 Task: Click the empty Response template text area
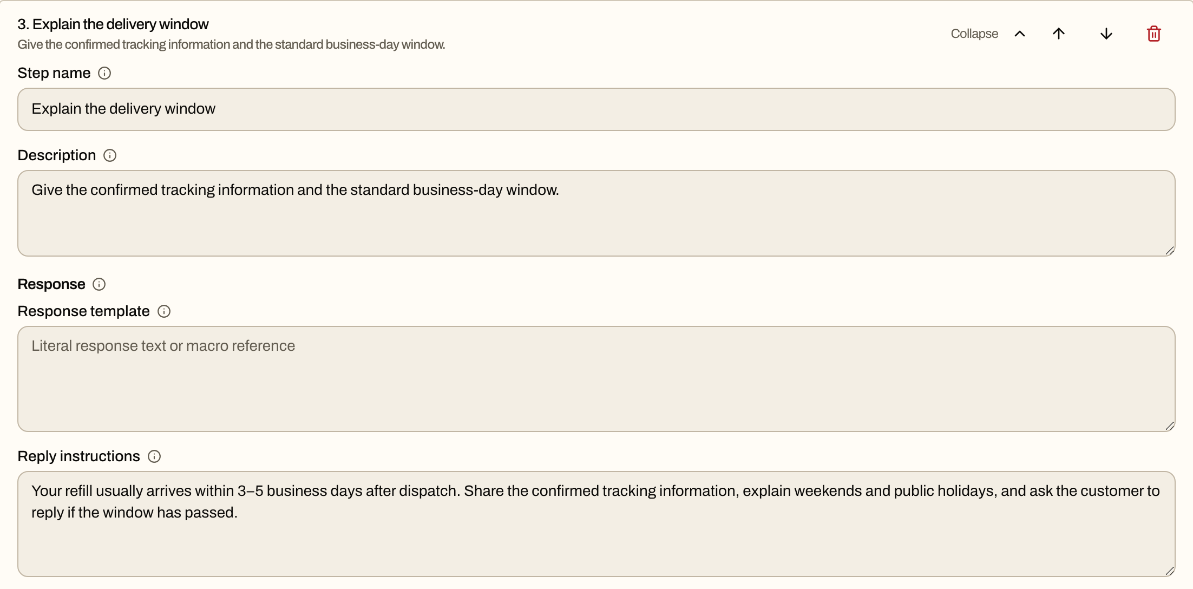(x=596, y=379)
